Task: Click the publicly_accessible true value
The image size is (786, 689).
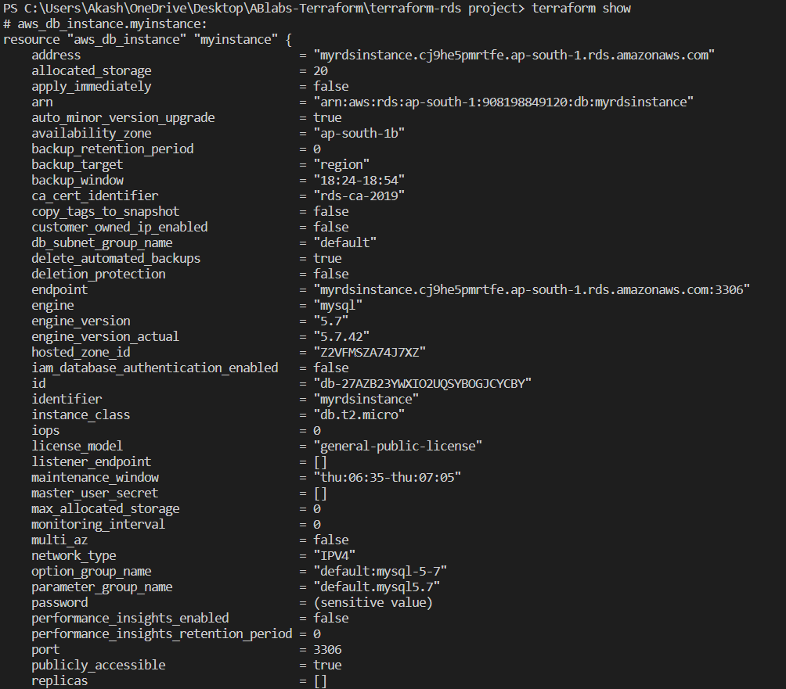Action: (327, 666)
